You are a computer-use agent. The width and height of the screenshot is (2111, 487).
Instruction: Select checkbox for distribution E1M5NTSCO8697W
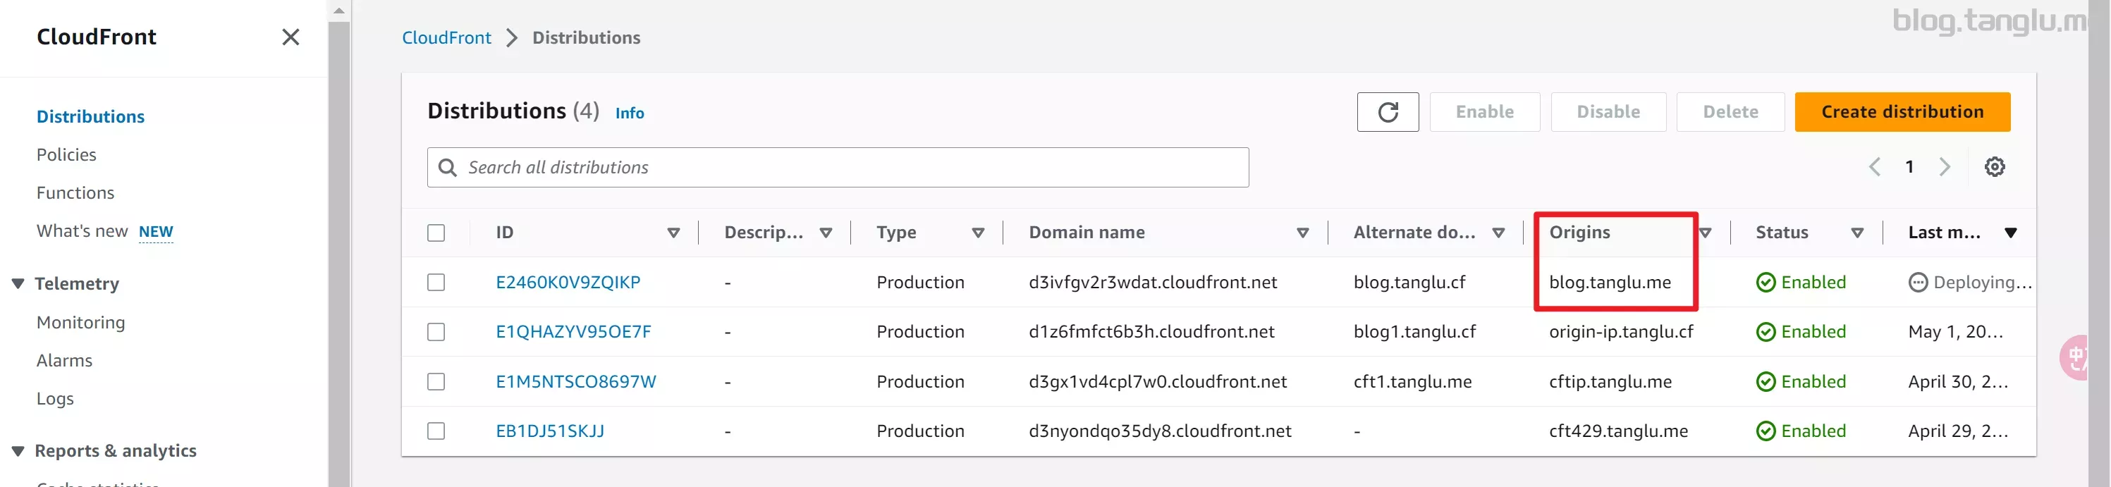click(436, 381)
